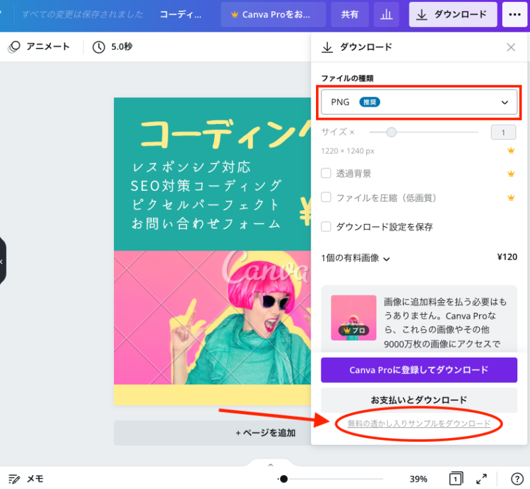Viewport: 530px width, 489px height.
Task: Select the SEO対策コーディング text line on canvas
Action: pos(206,186)
